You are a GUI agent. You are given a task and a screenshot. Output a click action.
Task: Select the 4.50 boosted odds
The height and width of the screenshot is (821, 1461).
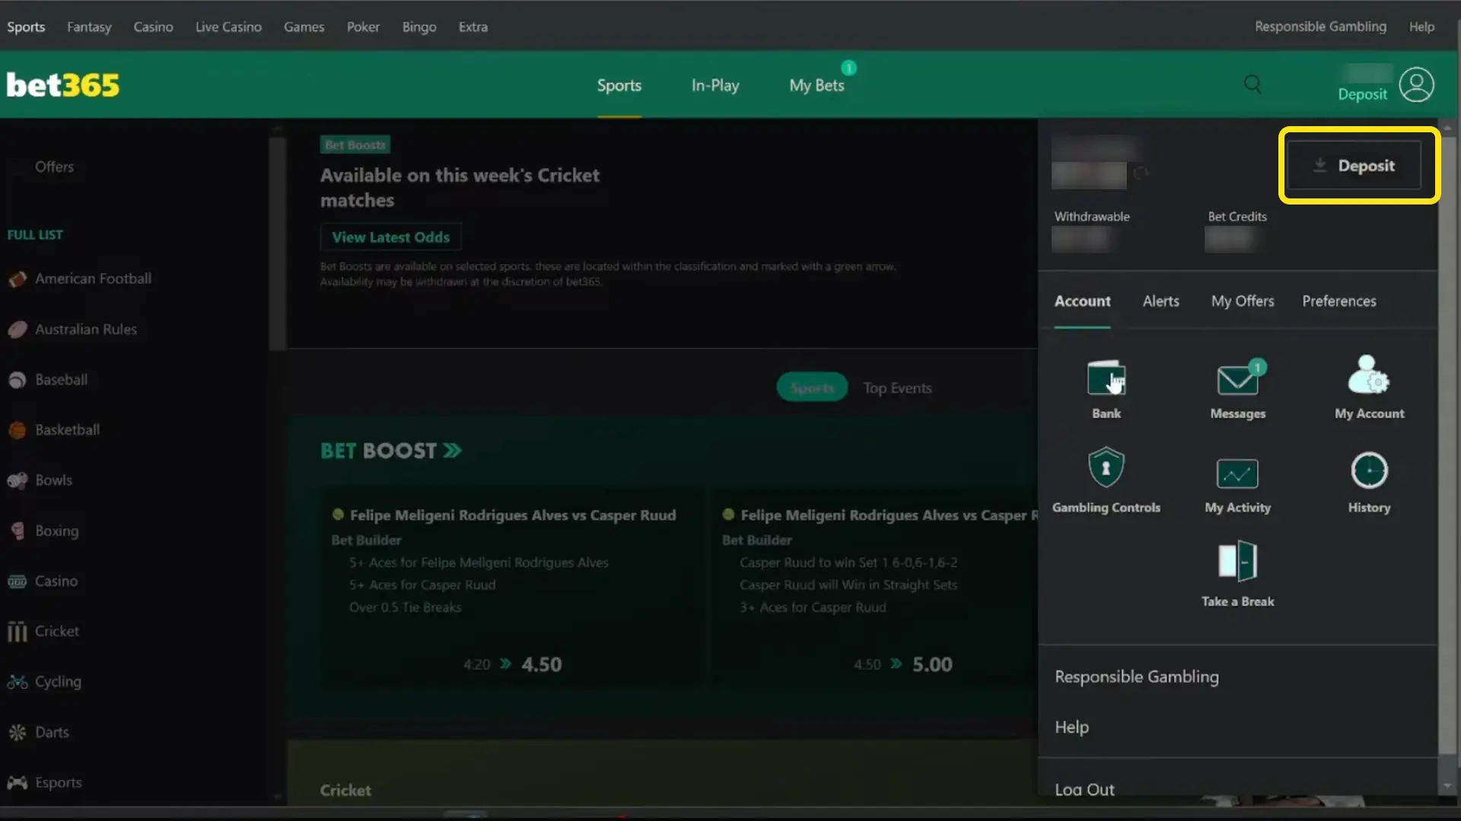coord(541,664)
